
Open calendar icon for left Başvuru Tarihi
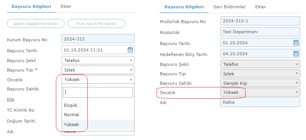click(130, 50)
